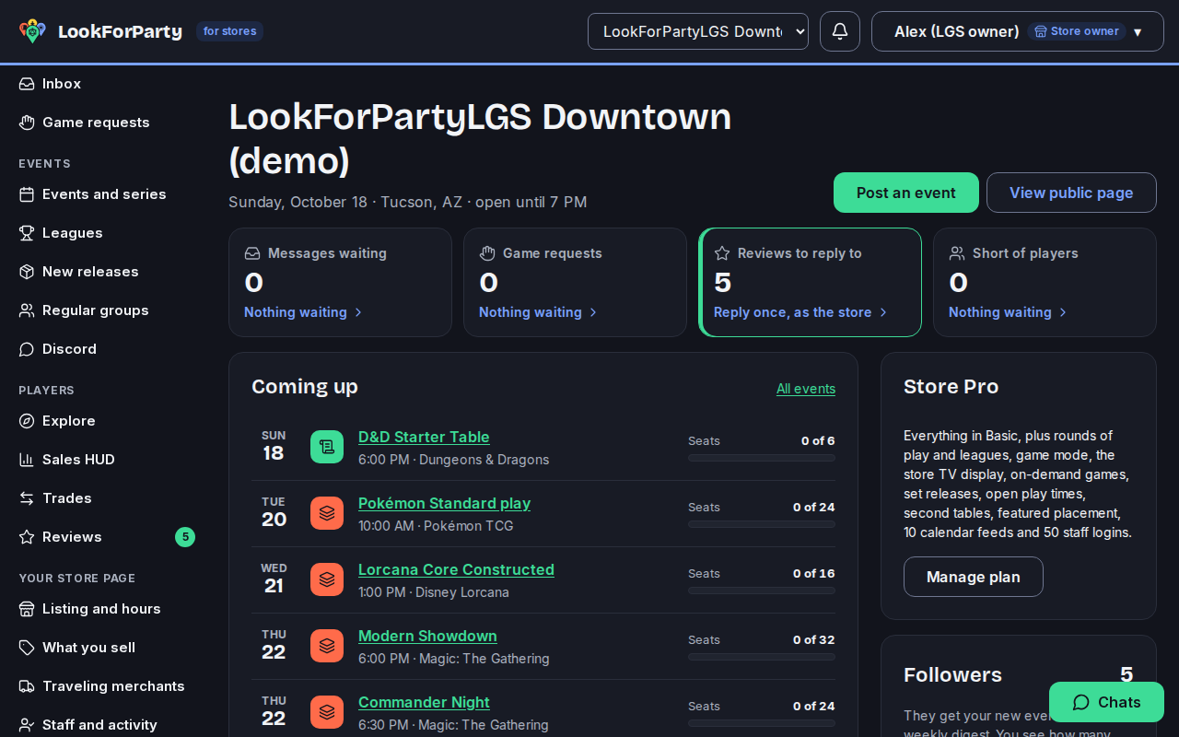This screenshot has height=737, width=1179.
Task: Click the Staff and activity icon
Action: point(27,725)
